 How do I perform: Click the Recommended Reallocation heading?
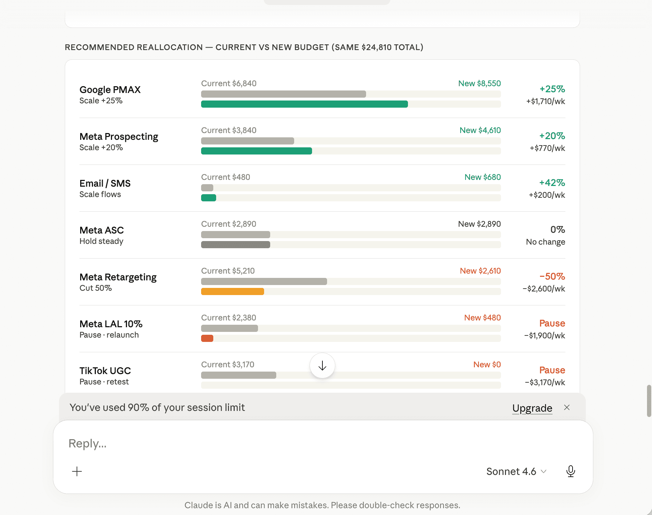[x=244, y=47]
